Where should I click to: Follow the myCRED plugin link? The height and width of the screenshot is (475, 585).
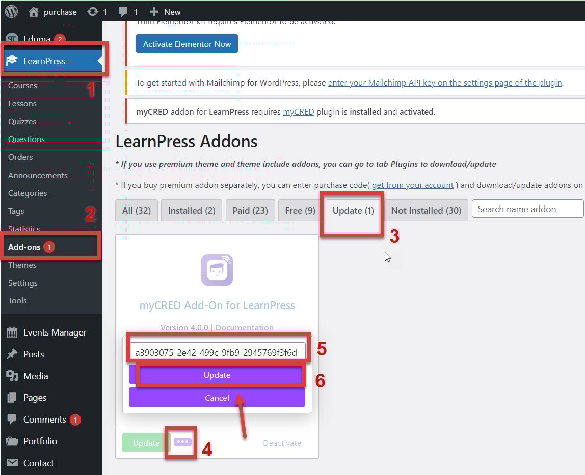pos(299,112)
